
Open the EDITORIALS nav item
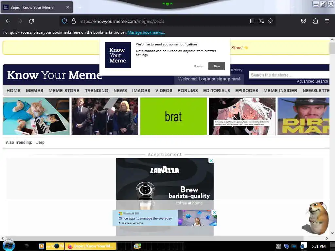[217, 91]
